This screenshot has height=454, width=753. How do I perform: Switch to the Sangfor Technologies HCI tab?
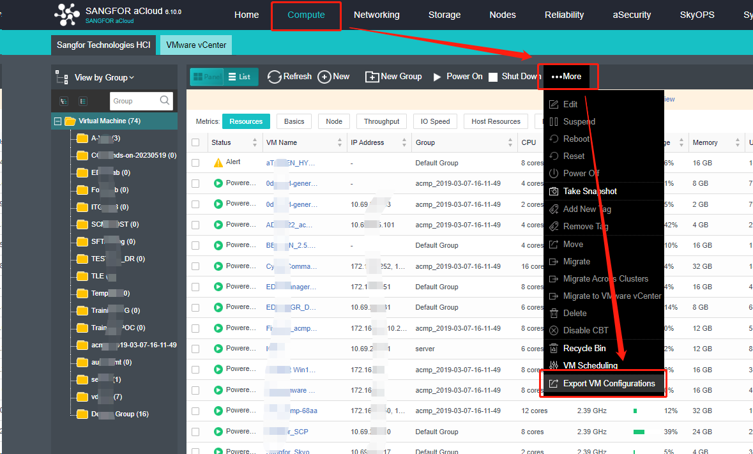click(x=103, y=45)
